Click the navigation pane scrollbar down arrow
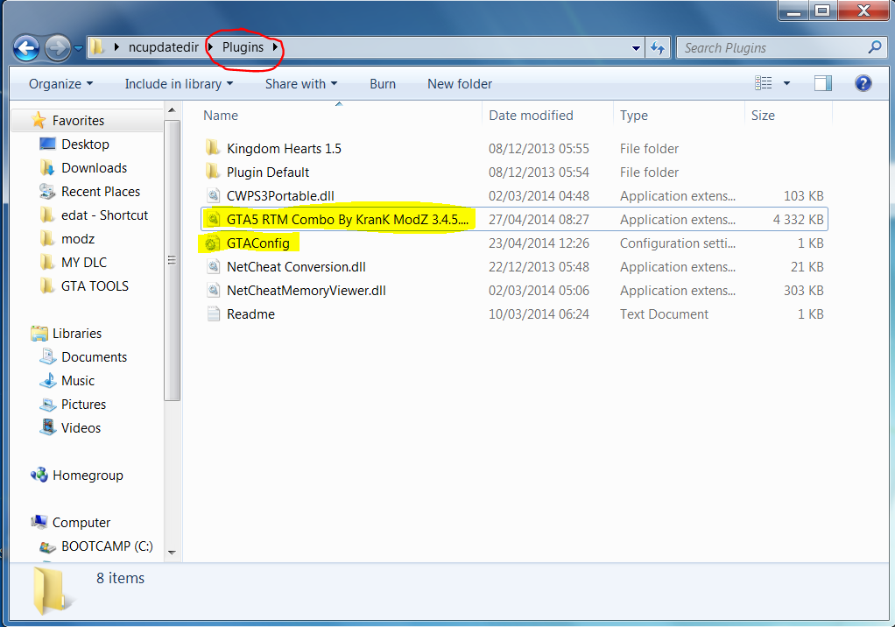This screenshot has height=627, width=895. click(172, 553)
